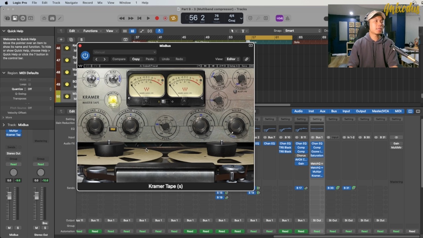Open the pointer tool dropdown
This screenshot has width=423, height=238.
[234, 31]
